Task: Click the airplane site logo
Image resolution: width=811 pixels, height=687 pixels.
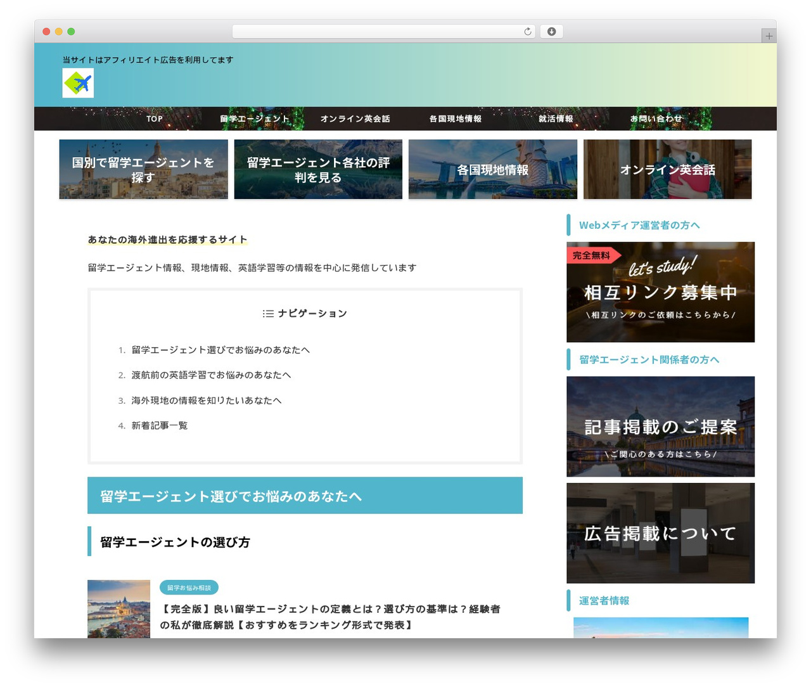Action: (x=78, y=83)
